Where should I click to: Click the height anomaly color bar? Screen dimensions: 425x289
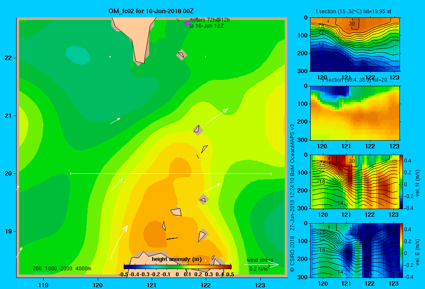click(178, 267)
